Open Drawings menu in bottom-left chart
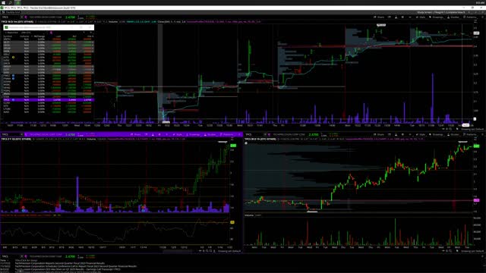Screen dimensions: 486x273 193,135
